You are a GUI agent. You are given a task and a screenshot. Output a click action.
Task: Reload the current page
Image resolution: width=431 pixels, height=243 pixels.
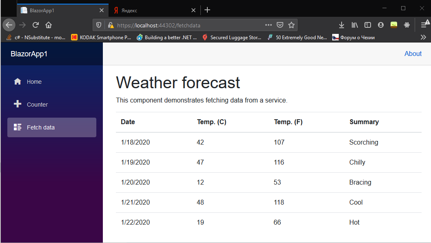[36, 25]
